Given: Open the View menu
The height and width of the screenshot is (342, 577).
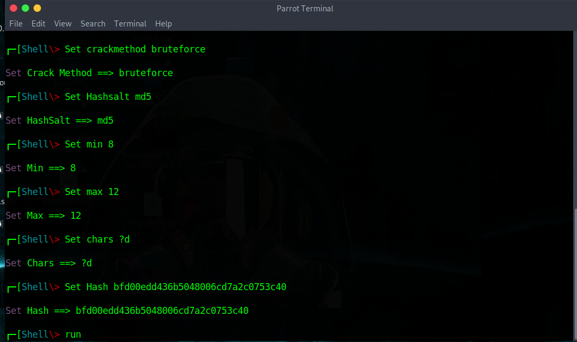Looking at the screenshot, I should [63, 24].
